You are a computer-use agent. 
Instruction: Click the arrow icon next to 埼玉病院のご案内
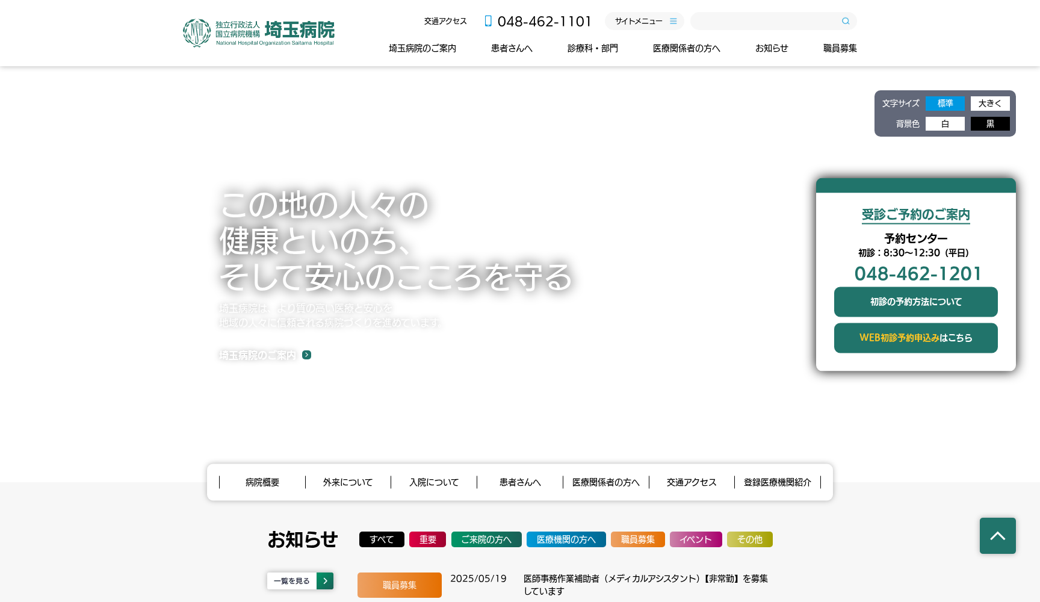click(307, 355)
